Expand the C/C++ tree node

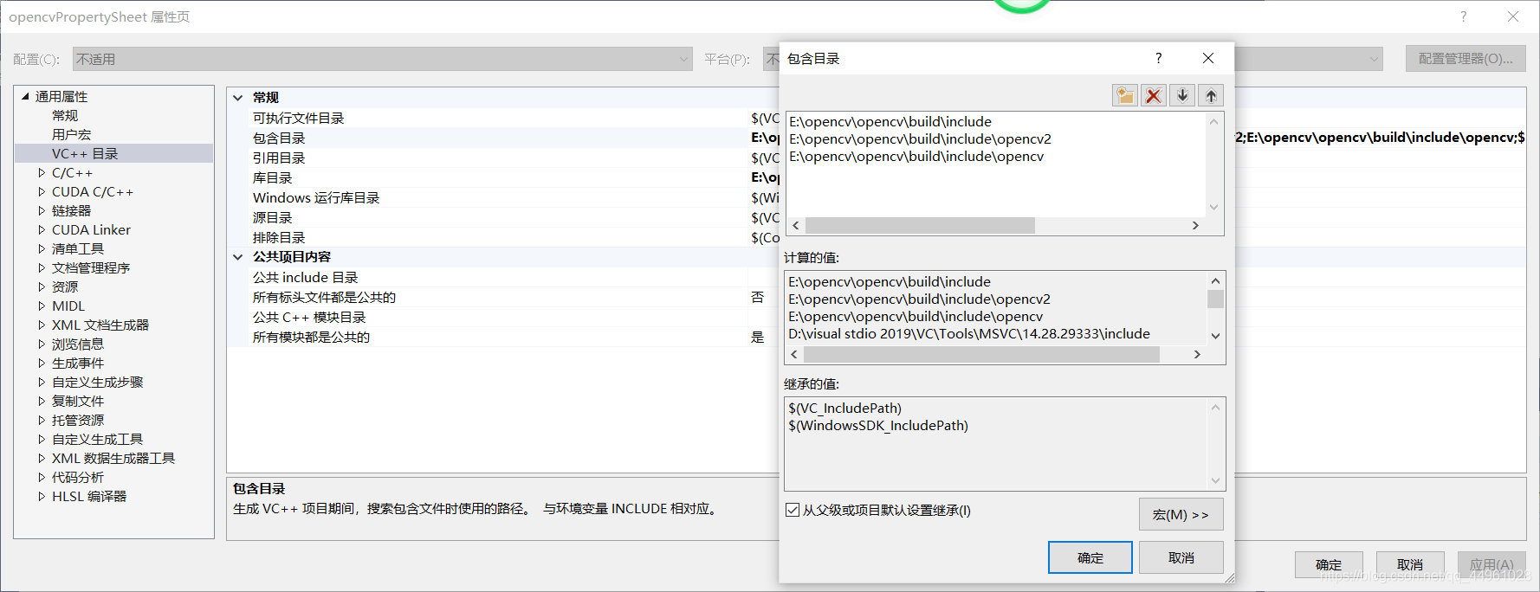click(42, 172)
